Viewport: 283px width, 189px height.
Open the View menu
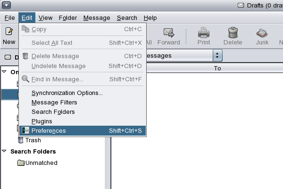[45, 18]
